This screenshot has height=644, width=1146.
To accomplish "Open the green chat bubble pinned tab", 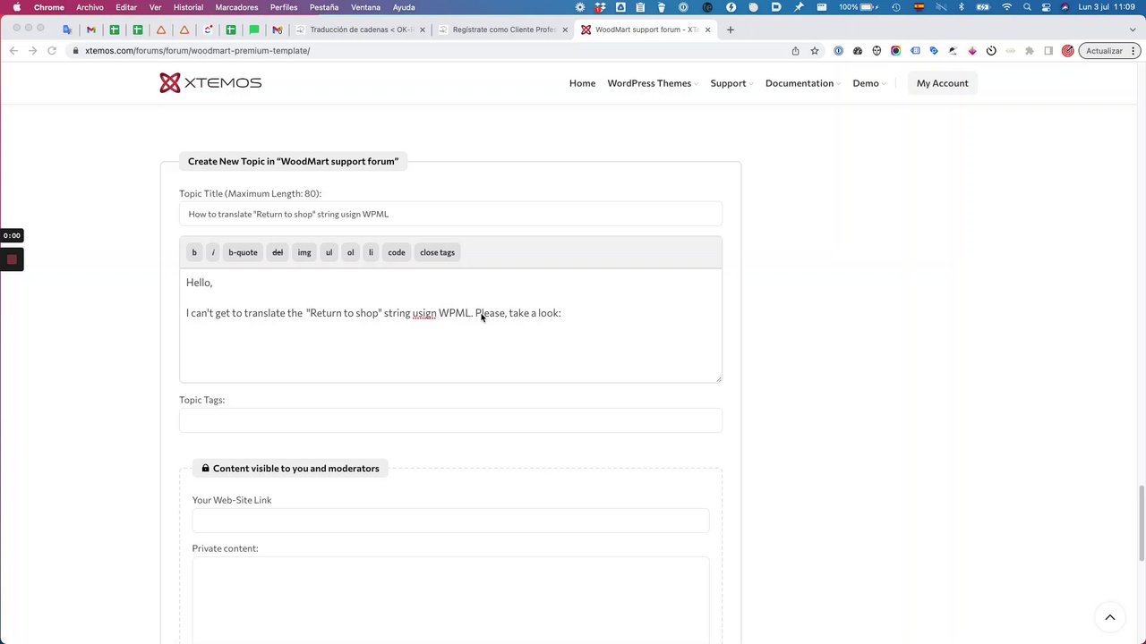I will point(254,30).
